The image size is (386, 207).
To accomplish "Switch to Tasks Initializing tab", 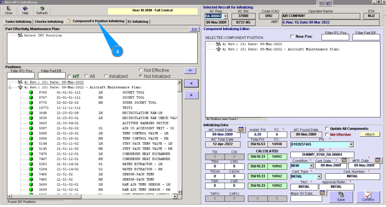I will click(x=18, y=22).
